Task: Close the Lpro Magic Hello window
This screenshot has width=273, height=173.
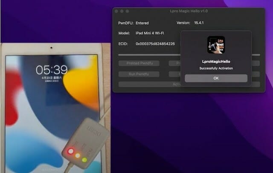Action: pos(116,11)
